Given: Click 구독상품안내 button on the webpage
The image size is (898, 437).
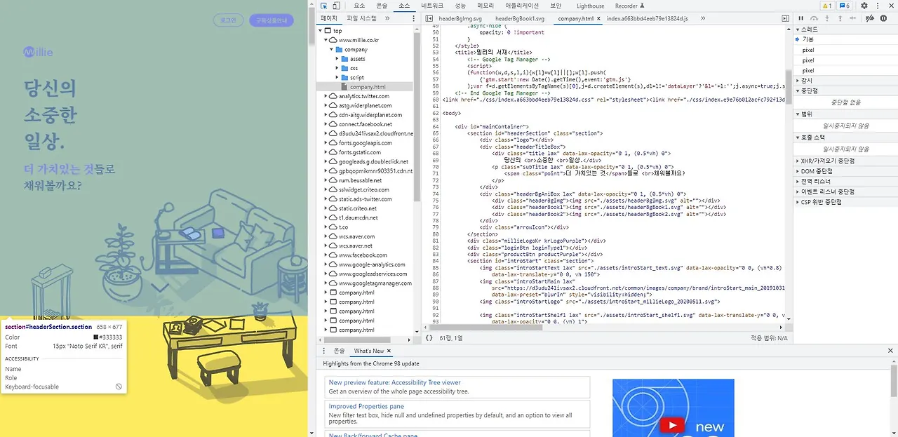Looking at the screenshot, I should [272, 20].
